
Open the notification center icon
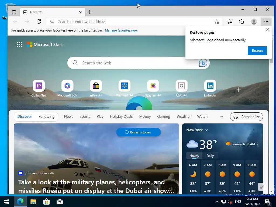click(x=267, y=202)
